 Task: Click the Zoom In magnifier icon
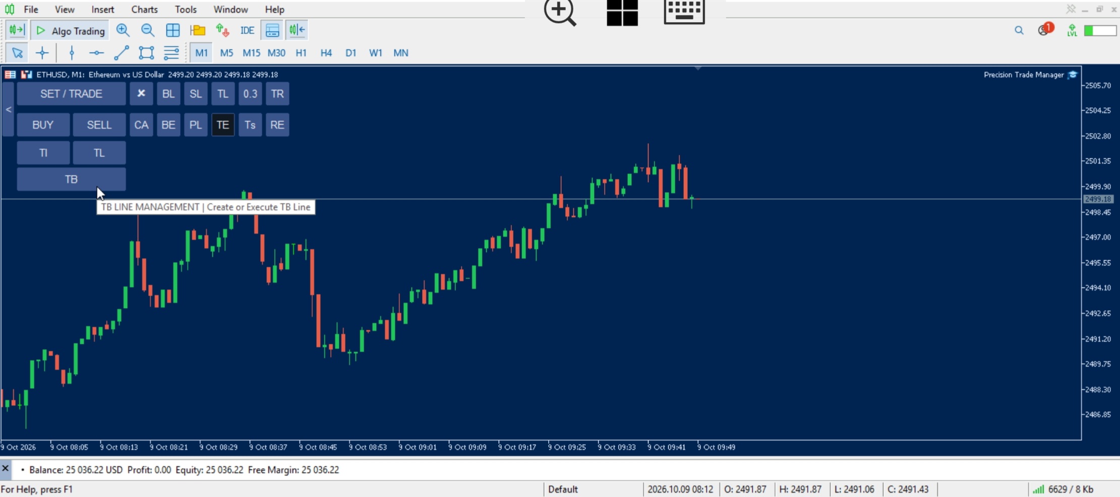[123, 30]
